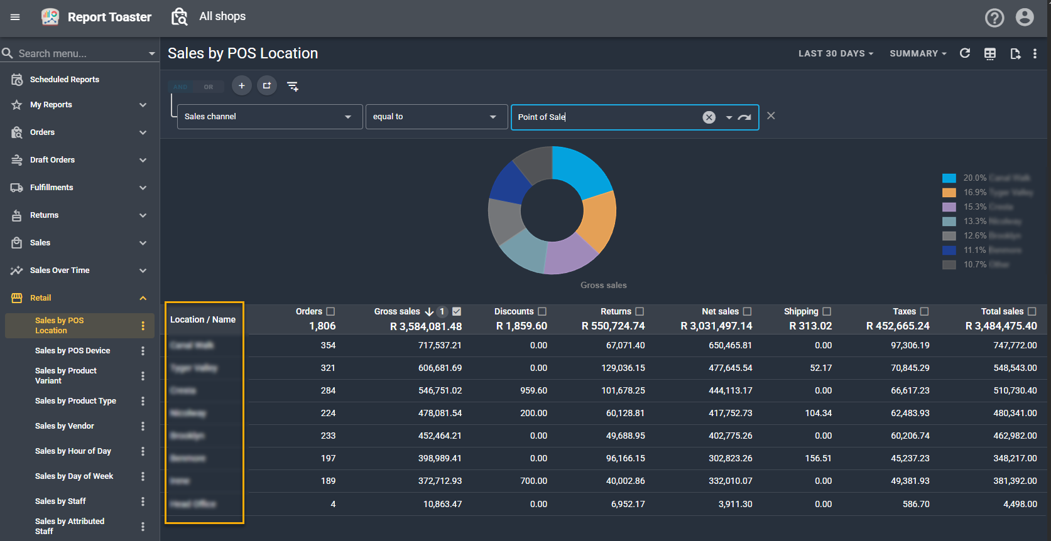Enable the Orders column checkbox
The width and height of the screenshot is (1051, 541).
pyautogui.click(x=331, y=311)
